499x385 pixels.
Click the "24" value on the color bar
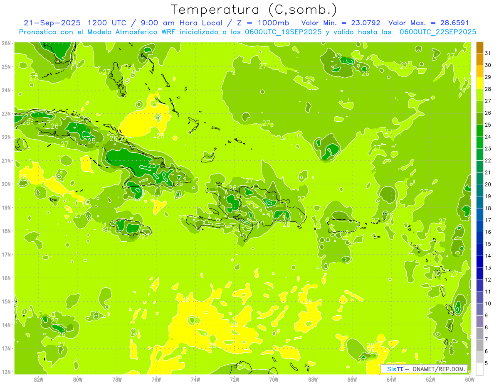click(488, 137)
